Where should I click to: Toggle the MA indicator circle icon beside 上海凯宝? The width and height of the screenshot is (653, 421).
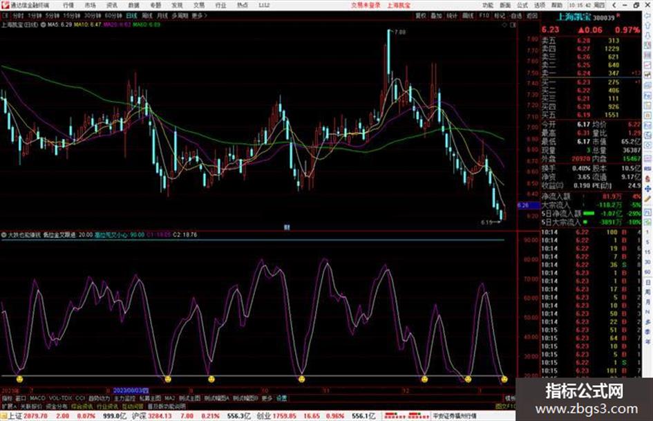44,25
